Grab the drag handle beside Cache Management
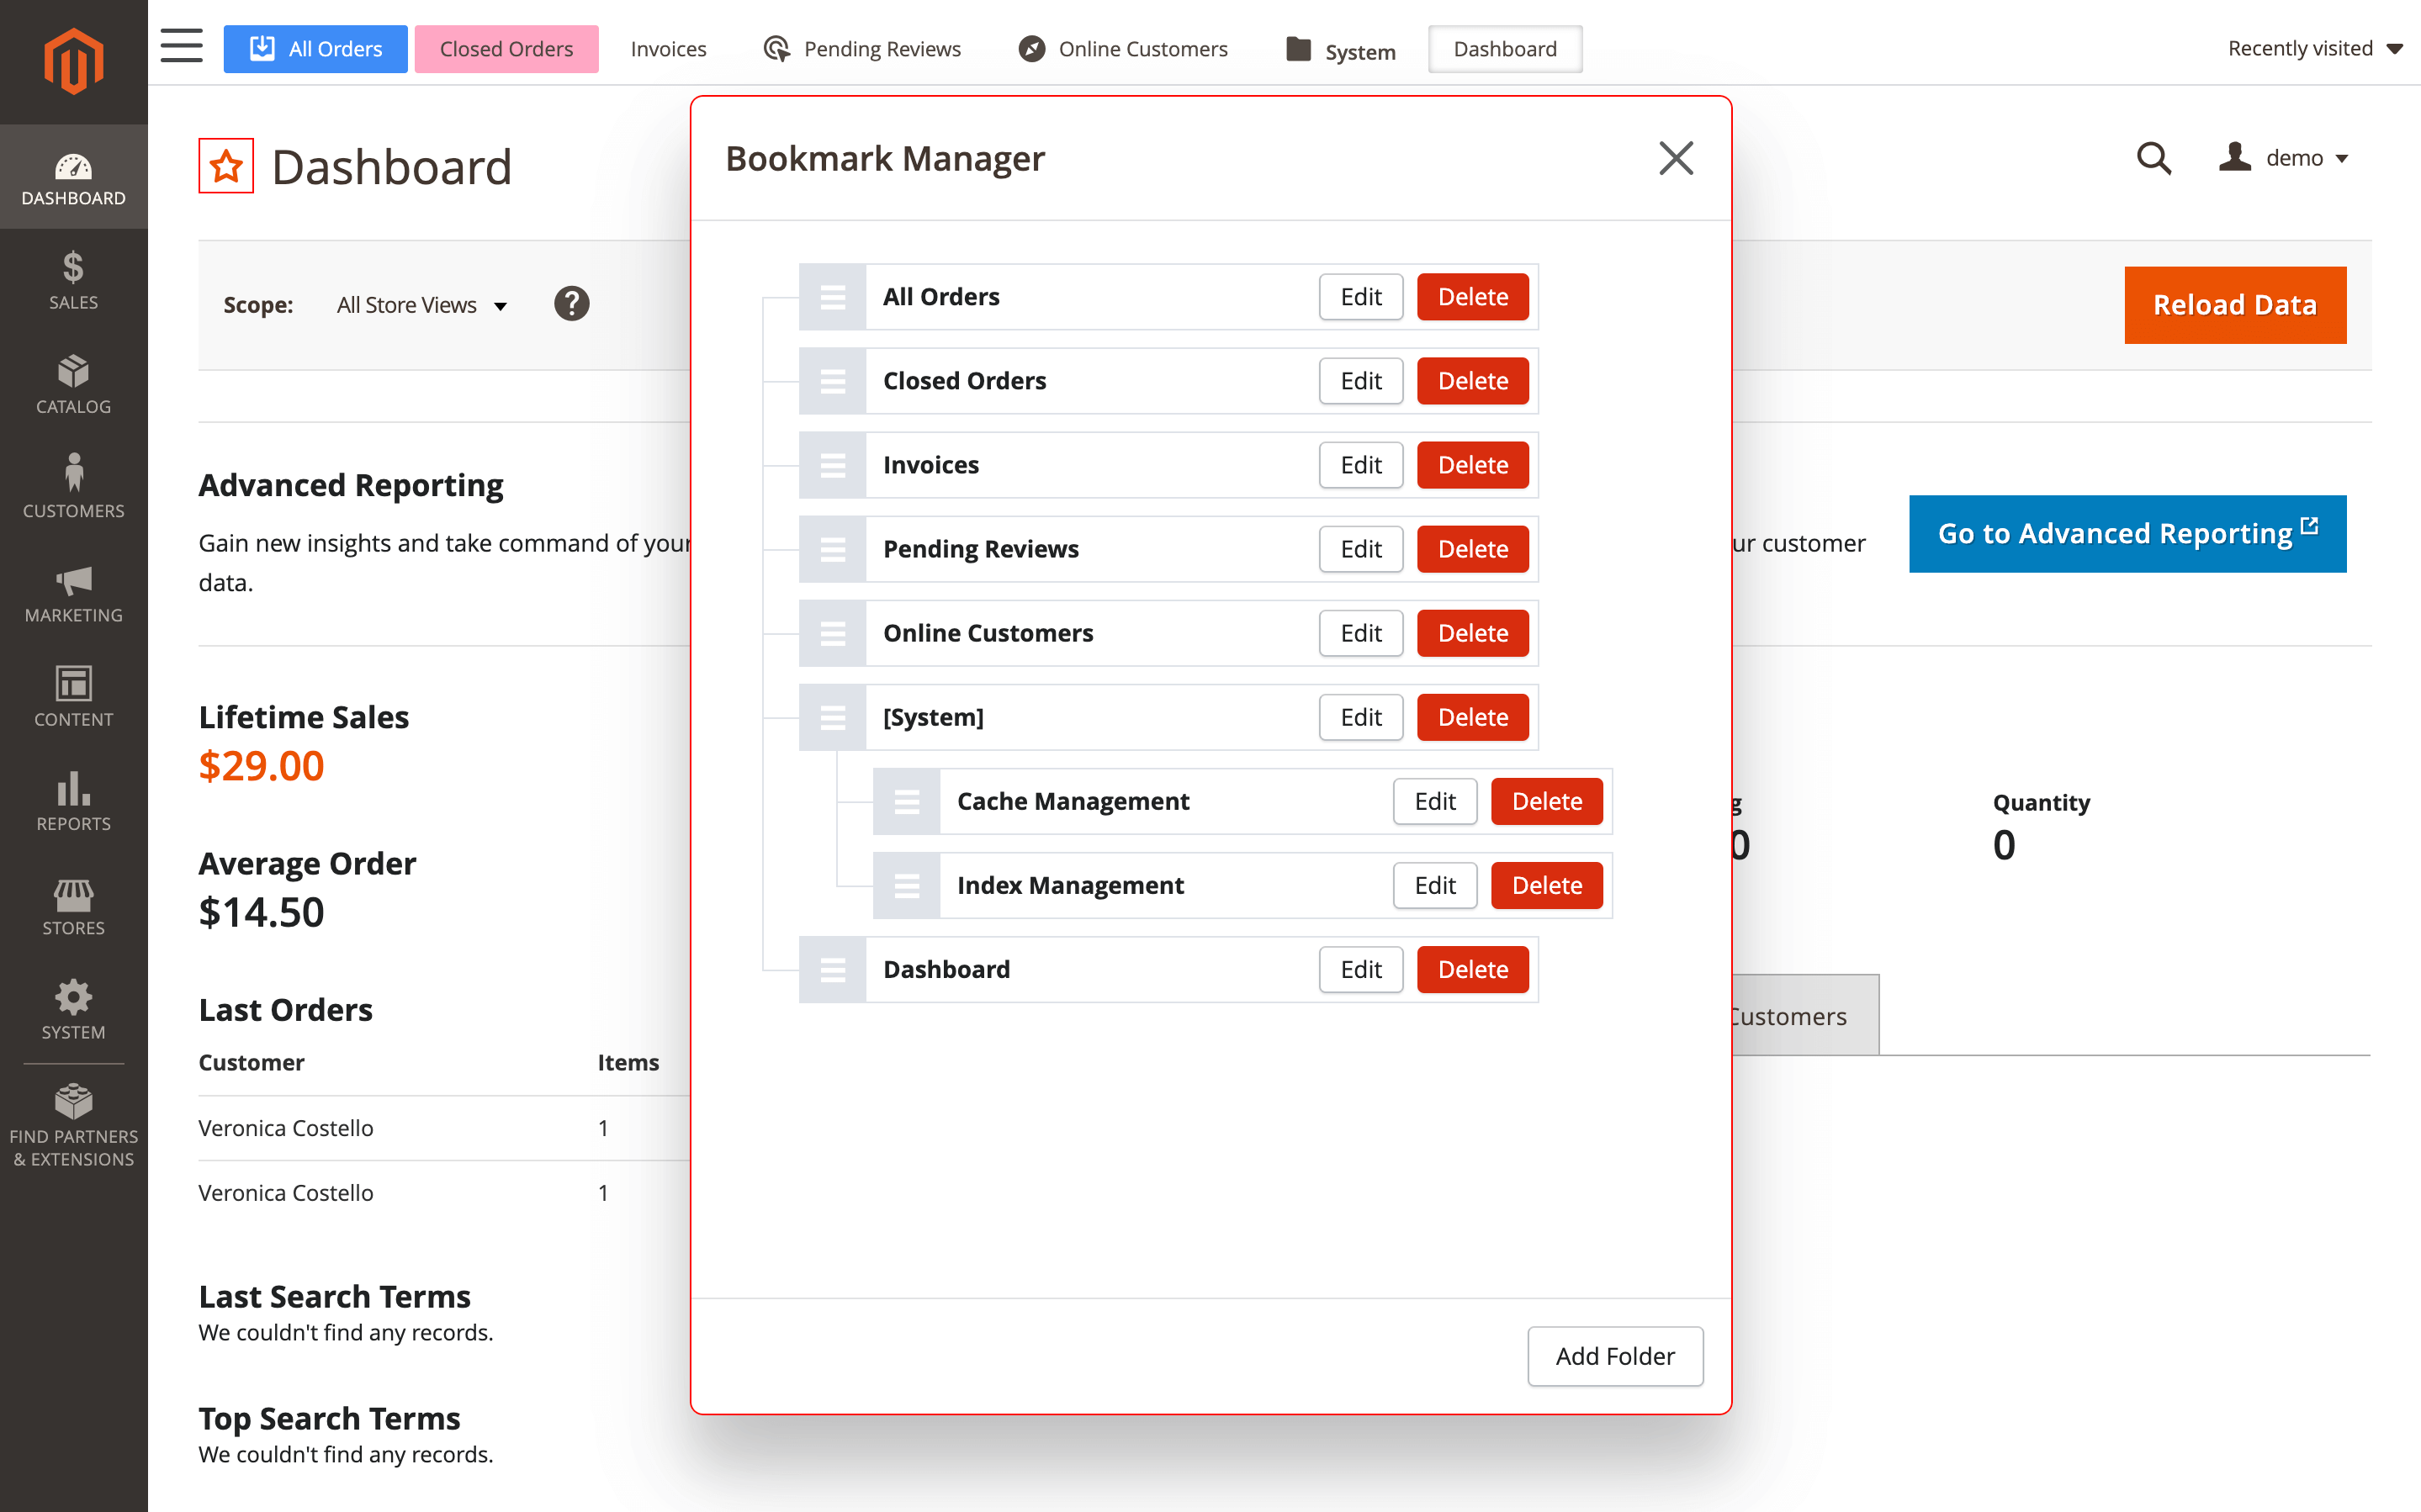 [906, 801]
